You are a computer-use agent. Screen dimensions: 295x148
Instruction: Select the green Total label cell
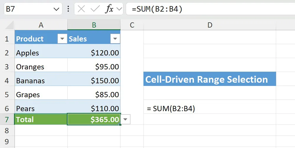tap(41, 119)
